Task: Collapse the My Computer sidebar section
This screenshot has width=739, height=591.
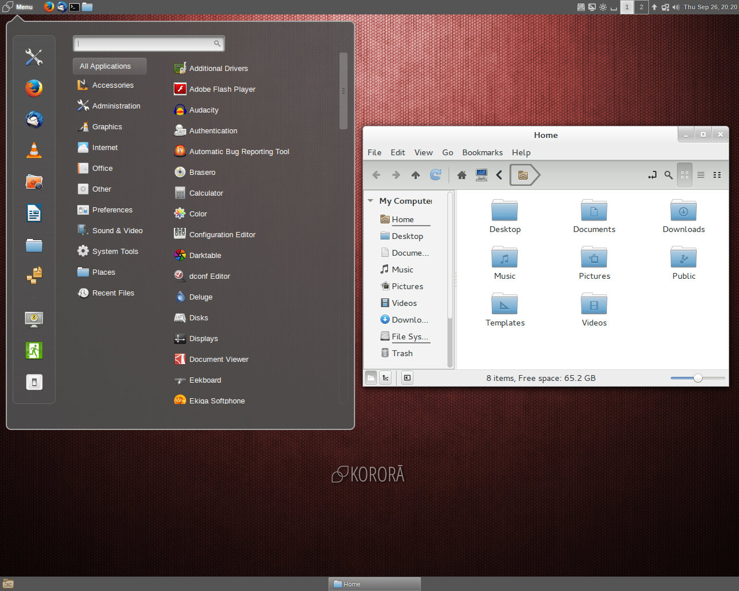Action: pos(371,201)
